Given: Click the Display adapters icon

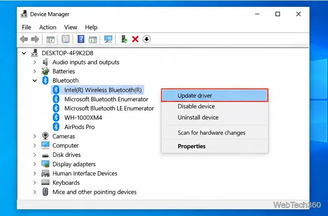Looking at the screenshot, I should pyautogui.click(x=45, y=164).
